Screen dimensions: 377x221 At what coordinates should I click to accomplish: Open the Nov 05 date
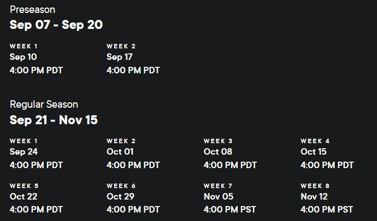point(218,197)
